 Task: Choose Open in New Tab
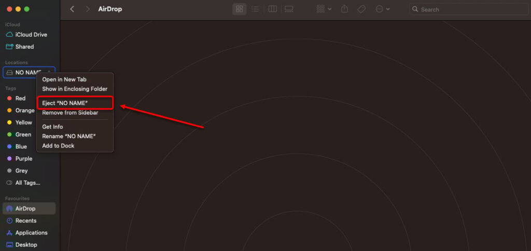tap(64, 79)
